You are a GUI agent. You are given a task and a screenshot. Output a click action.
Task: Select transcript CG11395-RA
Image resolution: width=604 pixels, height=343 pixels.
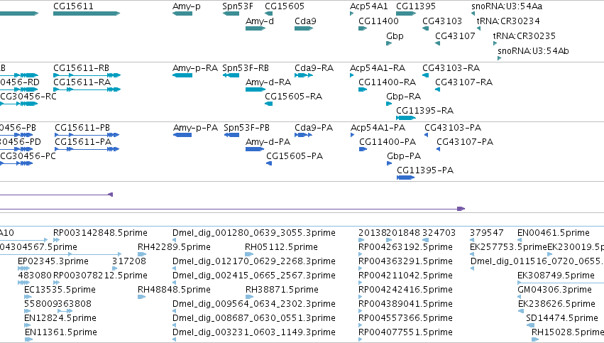pos(406,118)
